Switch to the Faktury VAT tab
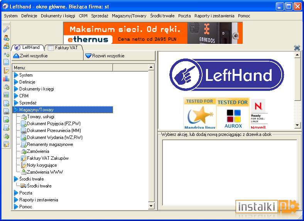The width and height of the screenshot is (304, 221). click(63, 48)
